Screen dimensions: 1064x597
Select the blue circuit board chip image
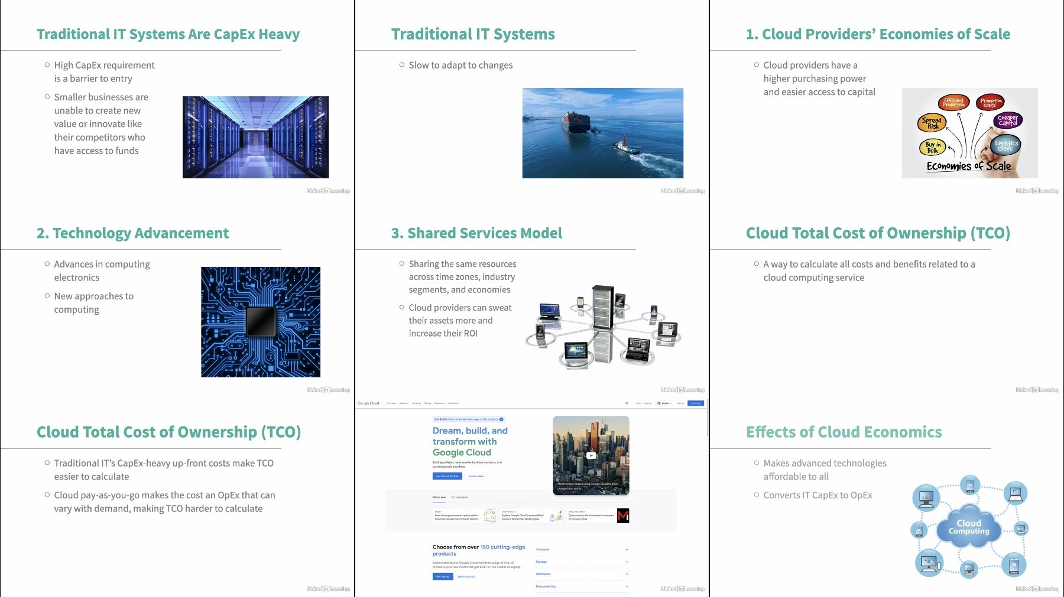pos(261,322)
